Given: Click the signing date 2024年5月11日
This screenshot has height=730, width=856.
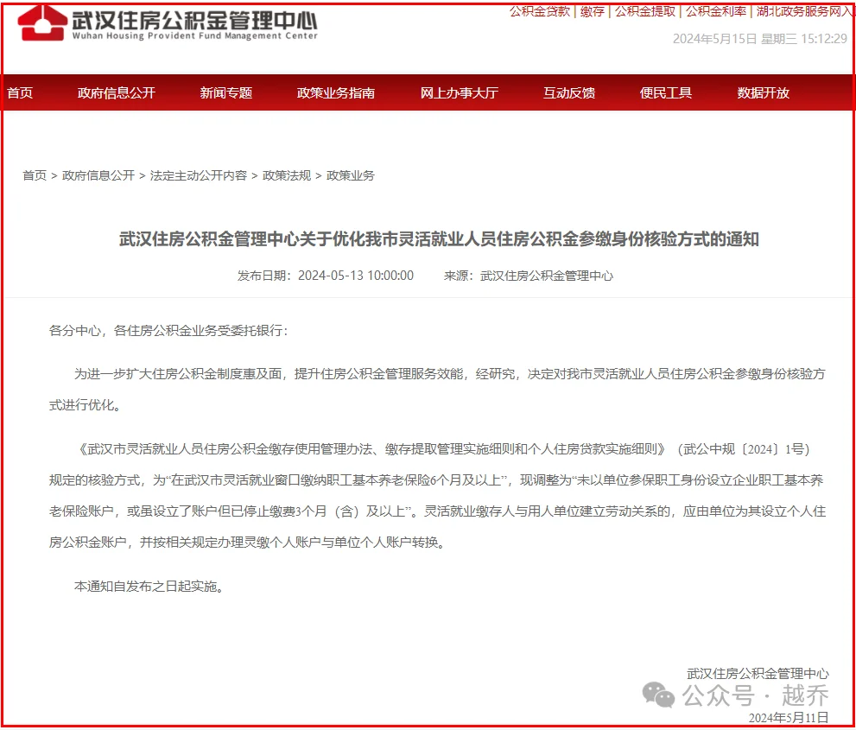Looking at the screenshot, I should click(789, 717).
